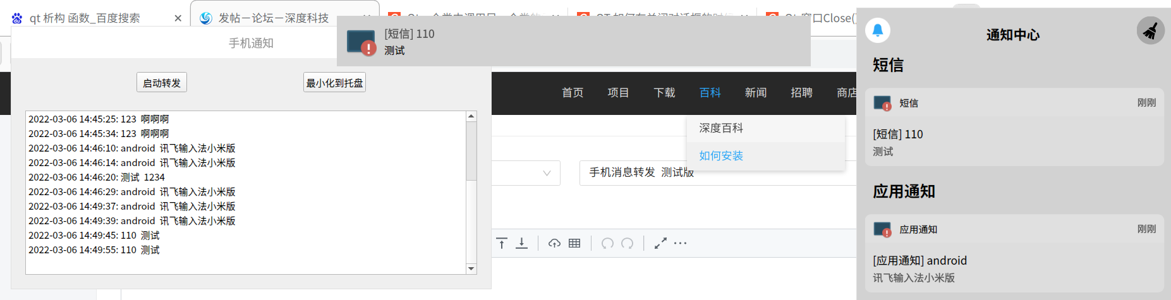This screenshot has height=300, width=1171.
Task: Click the 最小化到托盘 button
Action: (334, 83)
